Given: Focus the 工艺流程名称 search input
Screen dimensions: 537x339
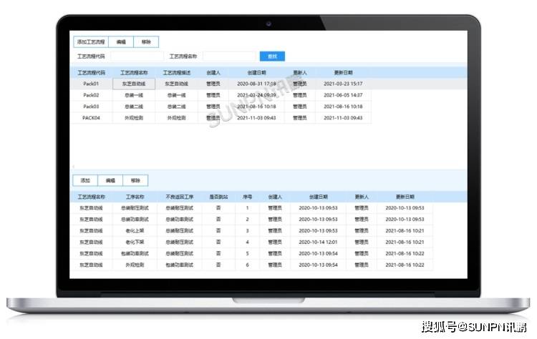Looking at the screenshot, I should 229,56.
